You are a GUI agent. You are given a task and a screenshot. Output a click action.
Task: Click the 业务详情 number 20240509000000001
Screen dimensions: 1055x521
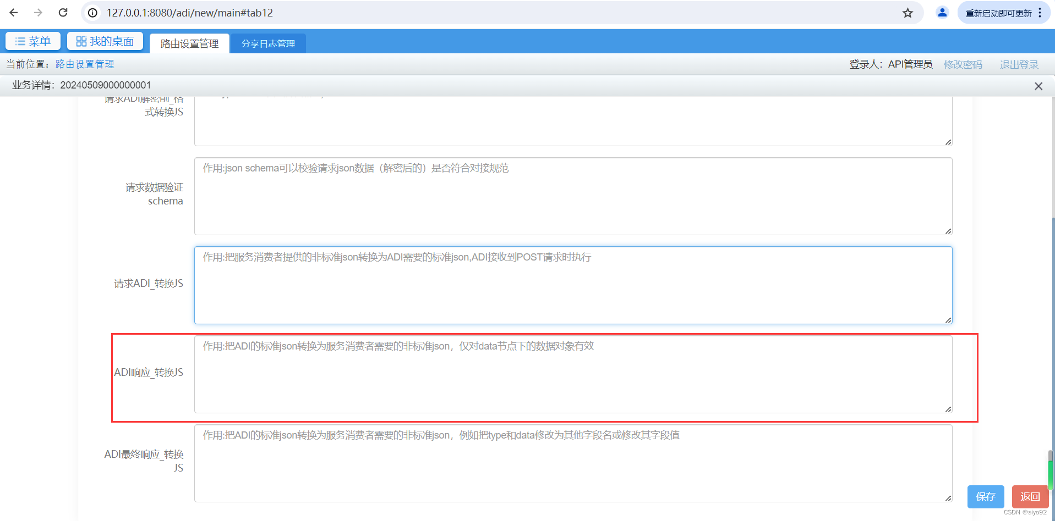pos(106,85)
